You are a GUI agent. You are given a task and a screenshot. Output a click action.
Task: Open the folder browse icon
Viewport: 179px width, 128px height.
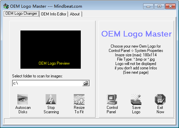click(x=86, y=83)
